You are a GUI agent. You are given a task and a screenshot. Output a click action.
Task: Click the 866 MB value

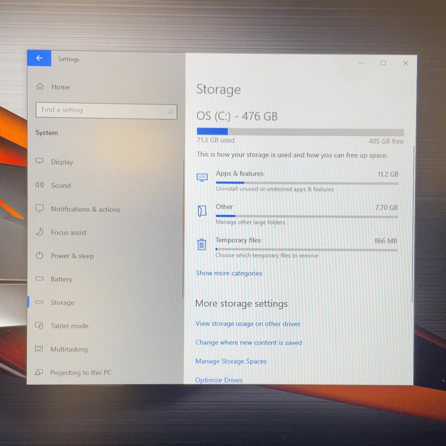pos(385,241)
